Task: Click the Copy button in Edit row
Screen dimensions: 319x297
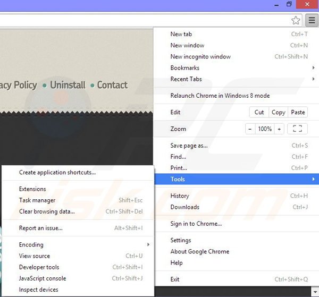Action: click(x=278, y=113)
